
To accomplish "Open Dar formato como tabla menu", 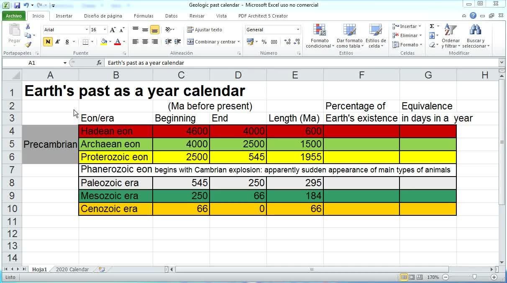I will [349, 36].
